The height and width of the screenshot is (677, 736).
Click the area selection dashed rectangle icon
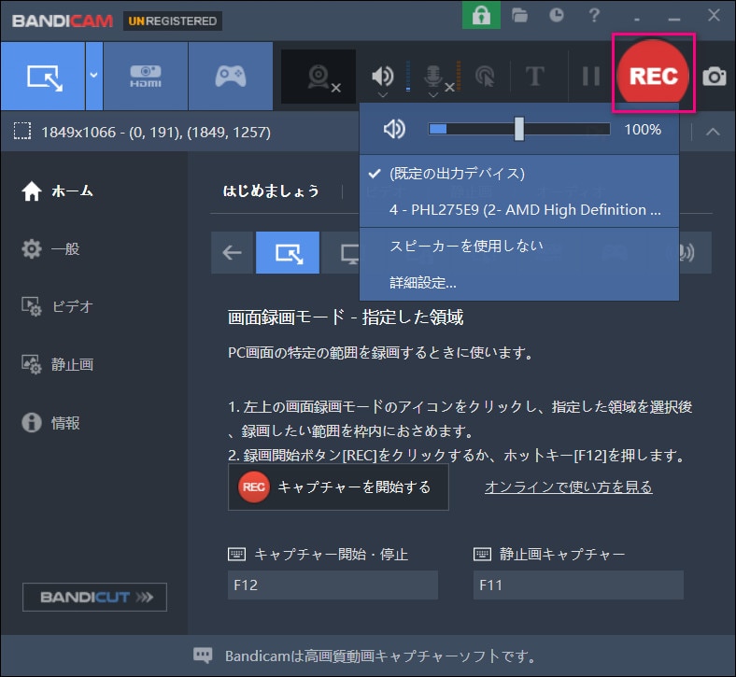tap(22, 132)
